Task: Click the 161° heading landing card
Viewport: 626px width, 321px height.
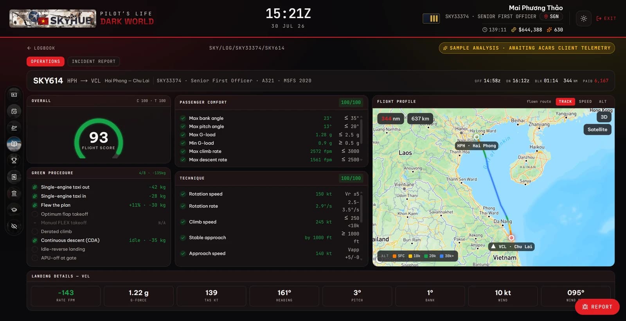Action: pos(284,296)
